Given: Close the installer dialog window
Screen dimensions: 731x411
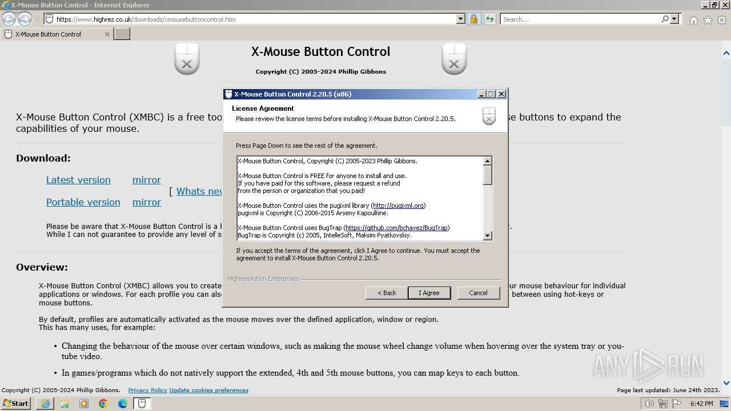Looking at the screenshot, I should point(501,94).
